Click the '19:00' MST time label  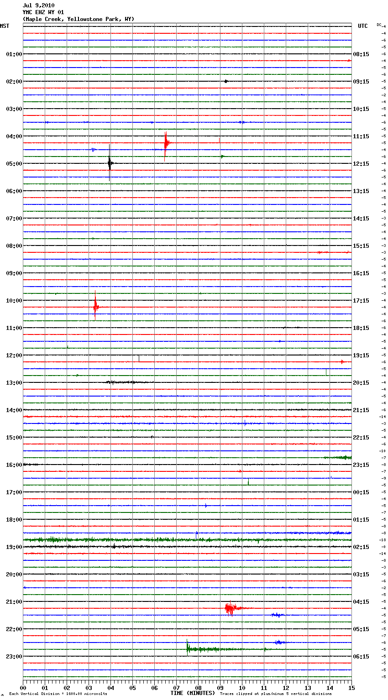tap(14, 547)
